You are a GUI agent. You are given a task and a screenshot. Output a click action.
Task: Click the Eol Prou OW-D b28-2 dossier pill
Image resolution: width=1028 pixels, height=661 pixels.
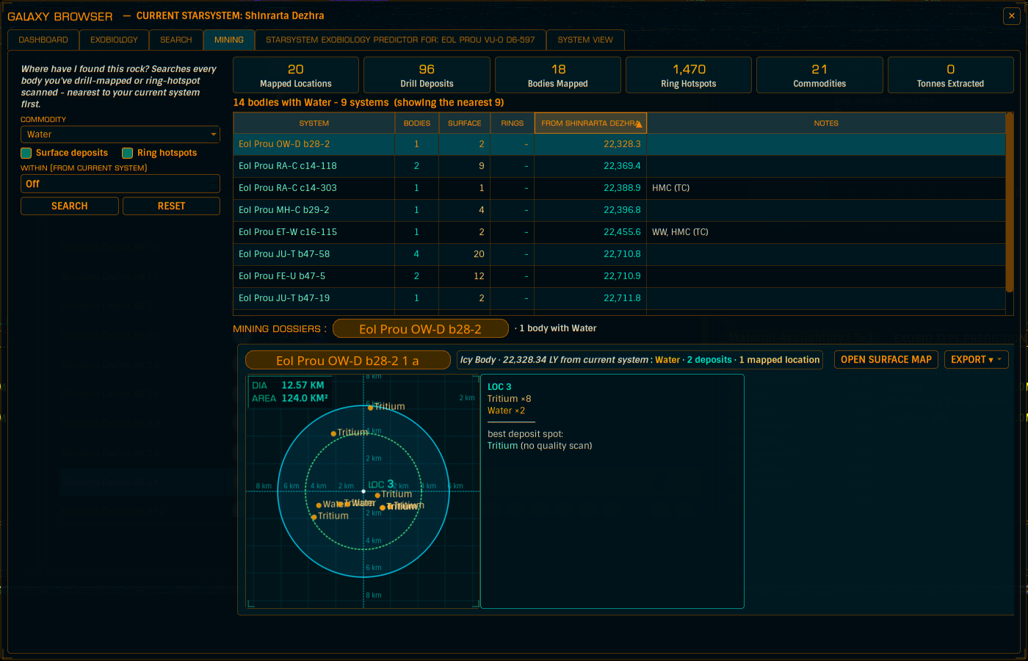tap(420, 329)
